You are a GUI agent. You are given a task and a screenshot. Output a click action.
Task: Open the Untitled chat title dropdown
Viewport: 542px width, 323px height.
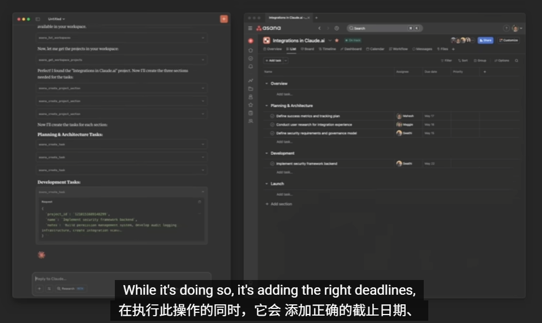(x=57, y=19)
